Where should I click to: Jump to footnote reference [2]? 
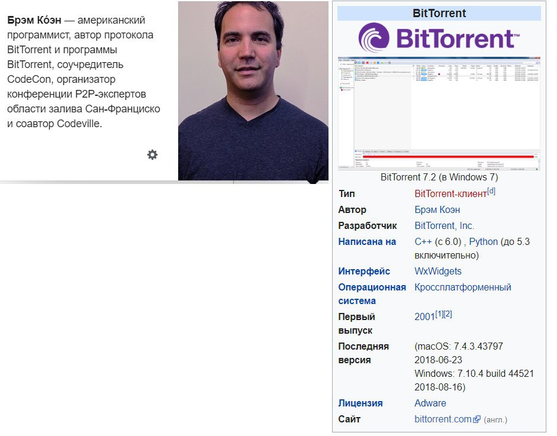[x=447, y=314]
